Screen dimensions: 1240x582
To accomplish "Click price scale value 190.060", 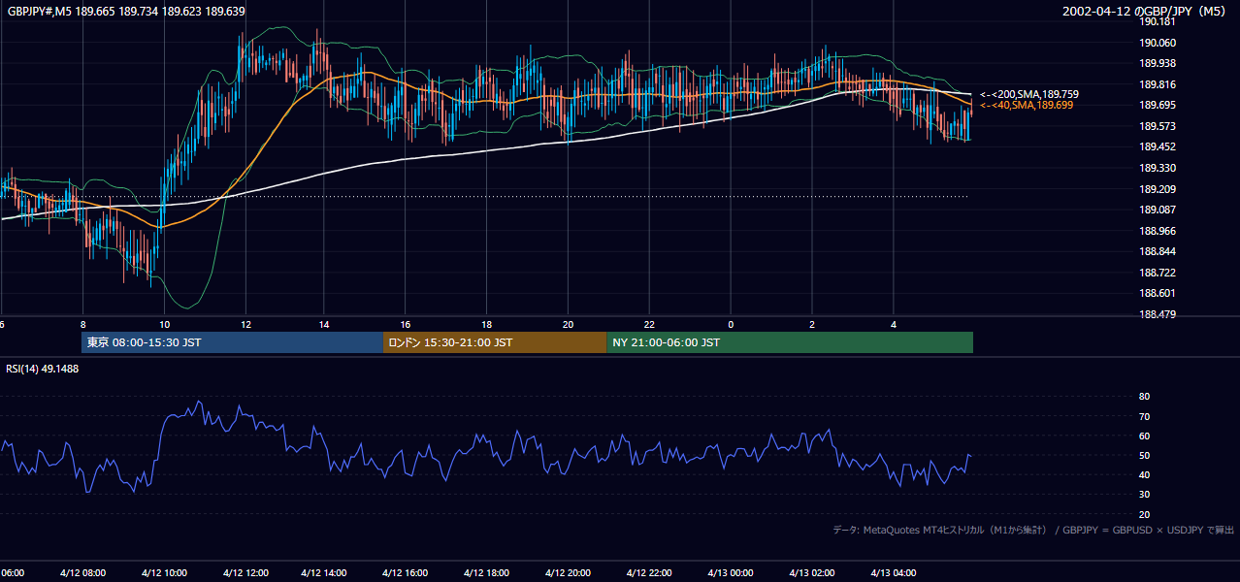I will [1158, 43].
